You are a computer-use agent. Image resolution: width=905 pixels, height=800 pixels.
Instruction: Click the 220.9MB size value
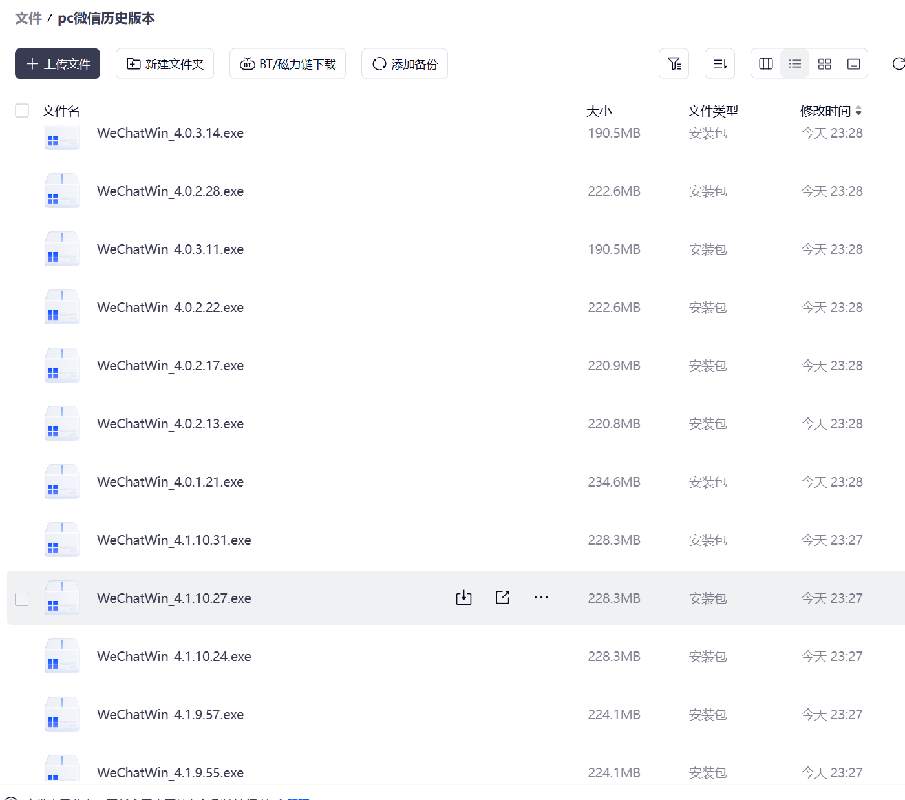pyautogui.click(x=614, y=366)
